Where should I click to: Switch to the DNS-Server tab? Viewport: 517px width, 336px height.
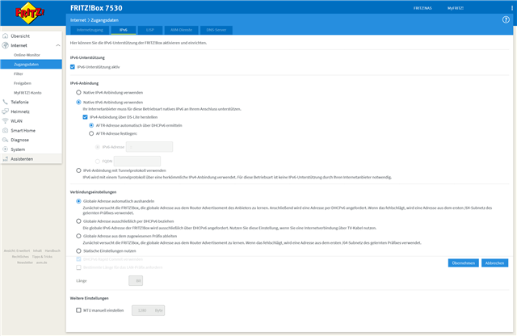click(x=216, y=30)
